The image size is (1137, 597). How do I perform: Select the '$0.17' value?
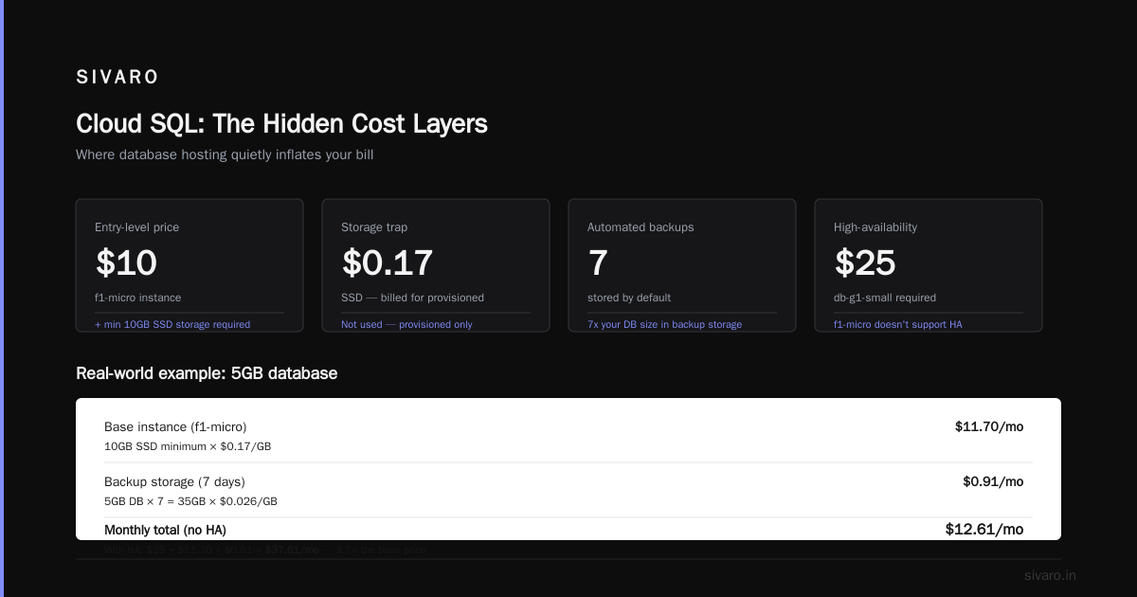(x=387, y=262)
